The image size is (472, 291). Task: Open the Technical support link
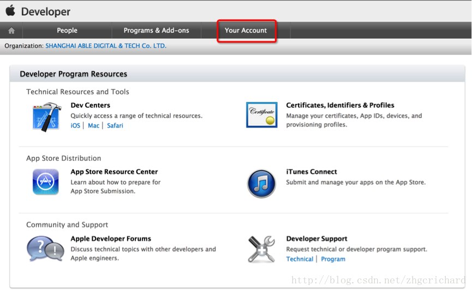pyautogui.click(x=300, y=259)
